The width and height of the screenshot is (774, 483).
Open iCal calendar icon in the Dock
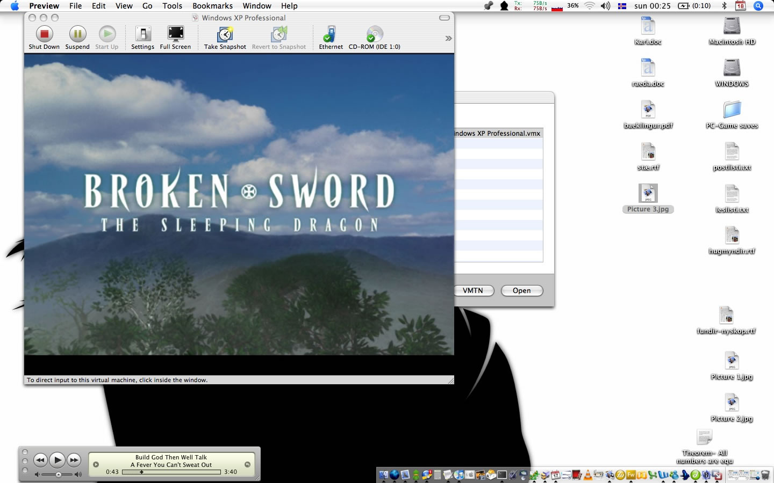click(x=556, y=474)
